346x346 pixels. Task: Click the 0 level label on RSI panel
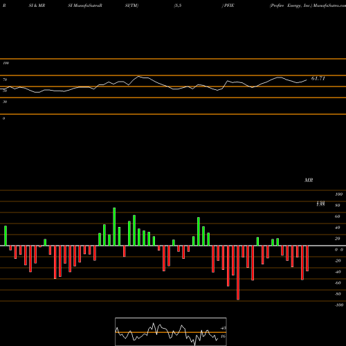[3, 118]
